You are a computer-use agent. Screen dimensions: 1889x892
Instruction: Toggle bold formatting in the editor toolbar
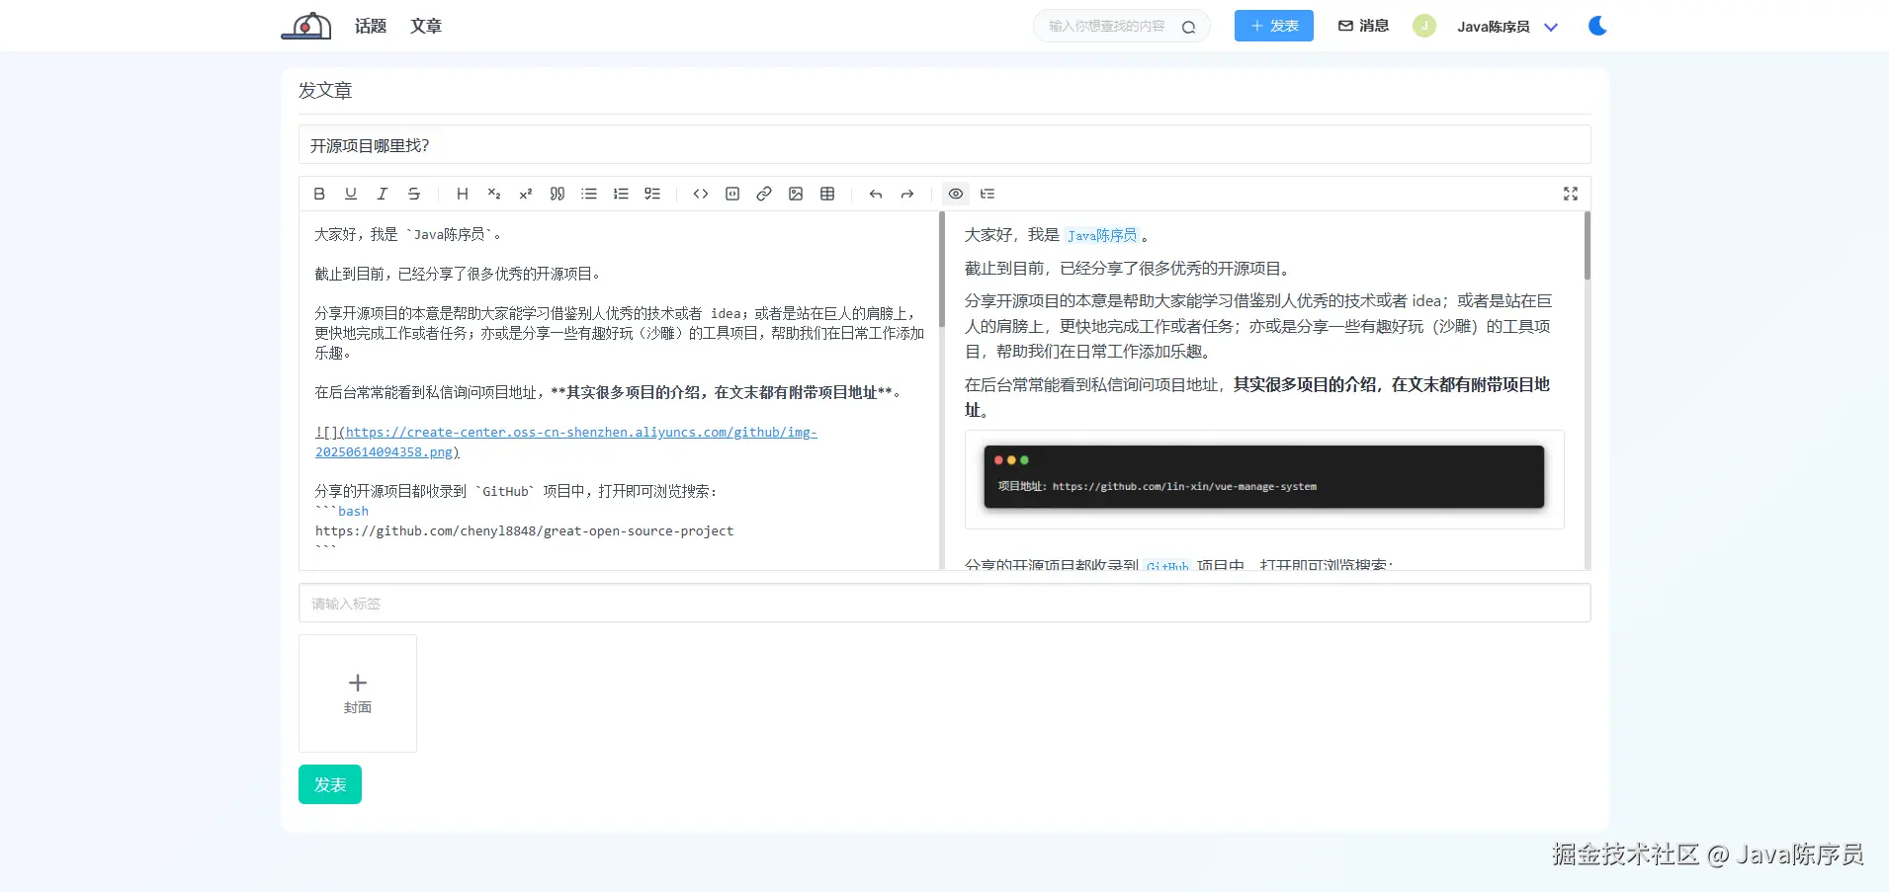[x=319, y=194]
